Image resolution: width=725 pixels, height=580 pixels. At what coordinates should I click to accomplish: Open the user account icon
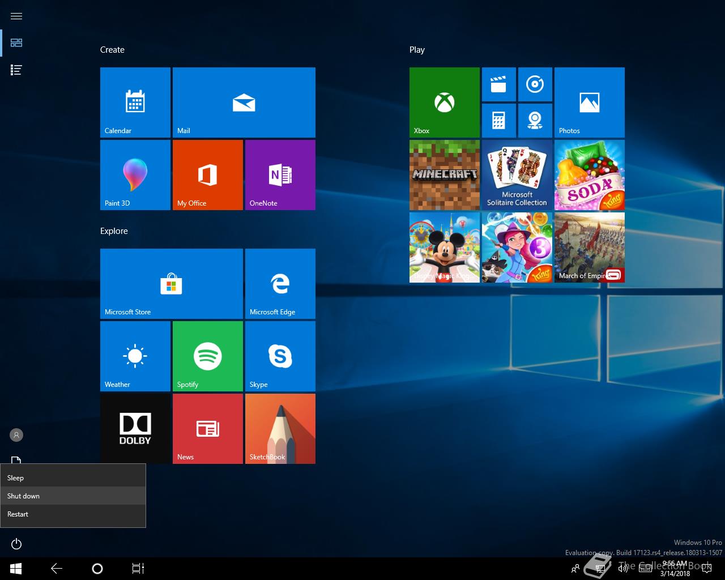coord(16,435)
